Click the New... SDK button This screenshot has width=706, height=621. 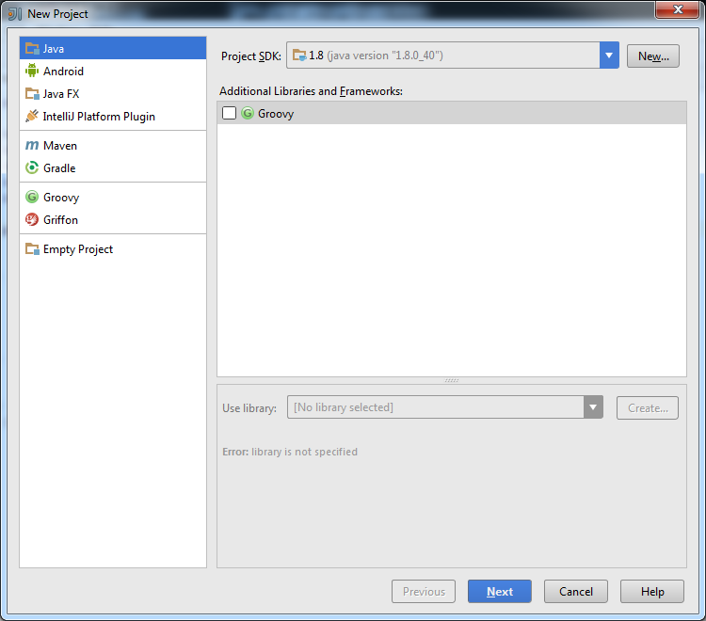tap(653, 56)
